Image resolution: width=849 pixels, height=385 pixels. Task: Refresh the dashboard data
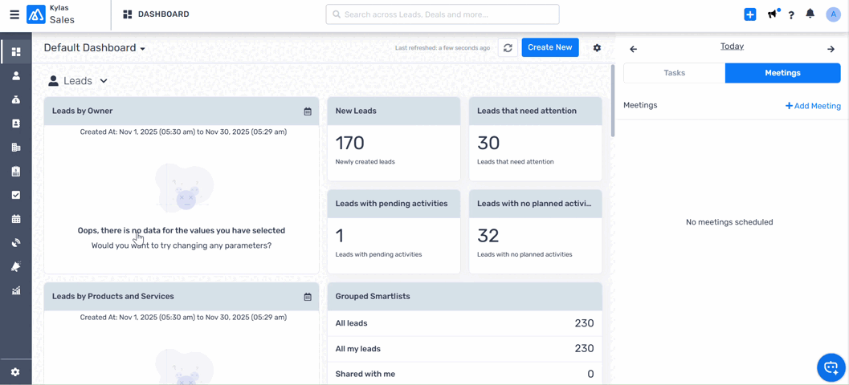point(508,48)
